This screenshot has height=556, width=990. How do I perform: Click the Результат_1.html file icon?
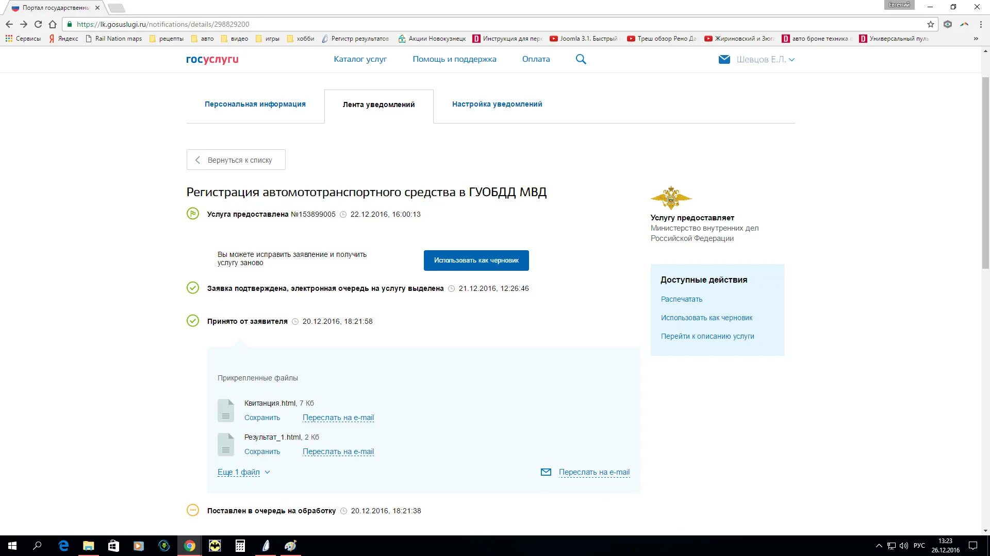coord(225,444)
